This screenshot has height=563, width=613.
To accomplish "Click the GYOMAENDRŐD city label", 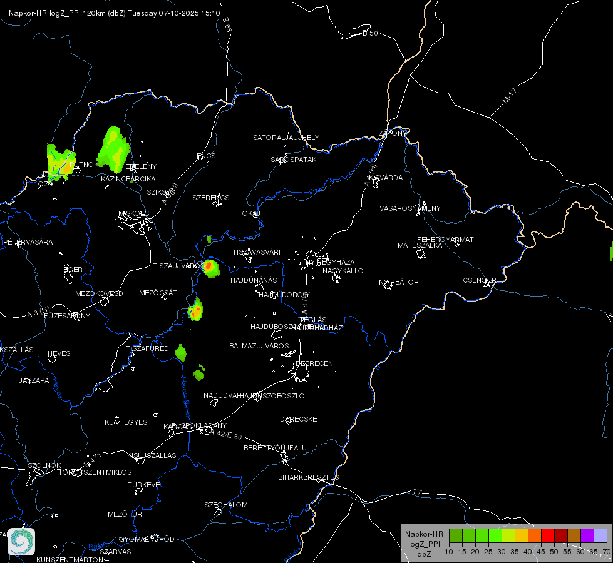I will coord(147,539).
